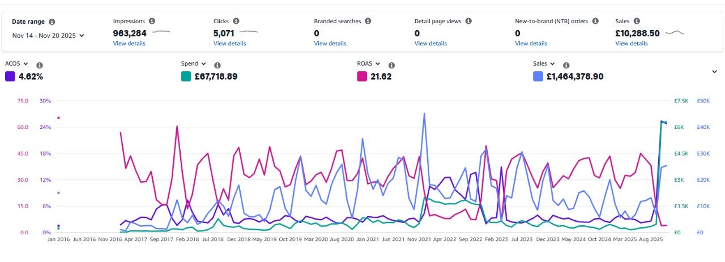Click the Impressions info icon
The image size is (725, 262).
click(152, 21)
